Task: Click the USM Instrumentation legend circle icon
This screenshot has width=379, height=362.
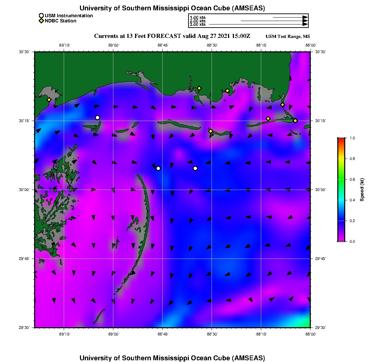Action: coord(41,16)
